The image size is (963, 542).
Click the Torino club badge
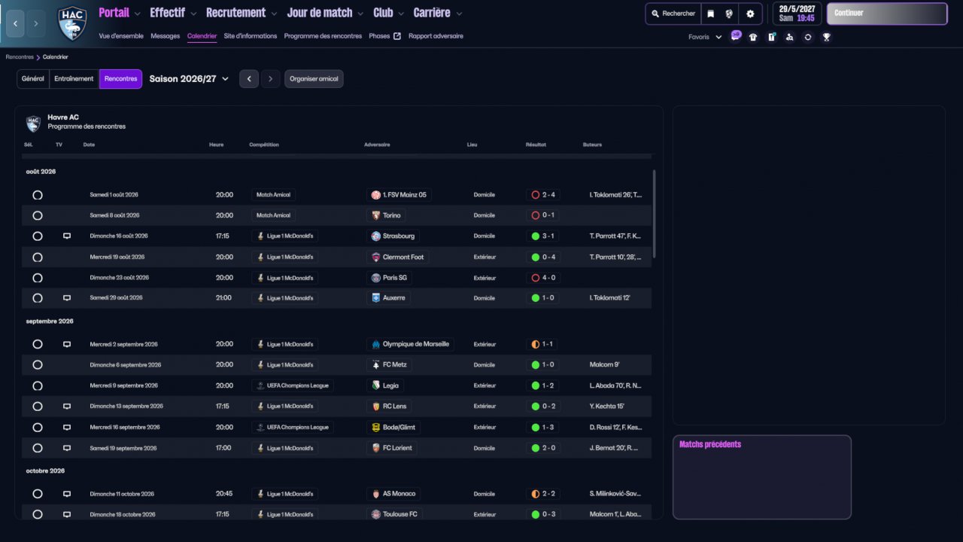(x=376, y=215)
